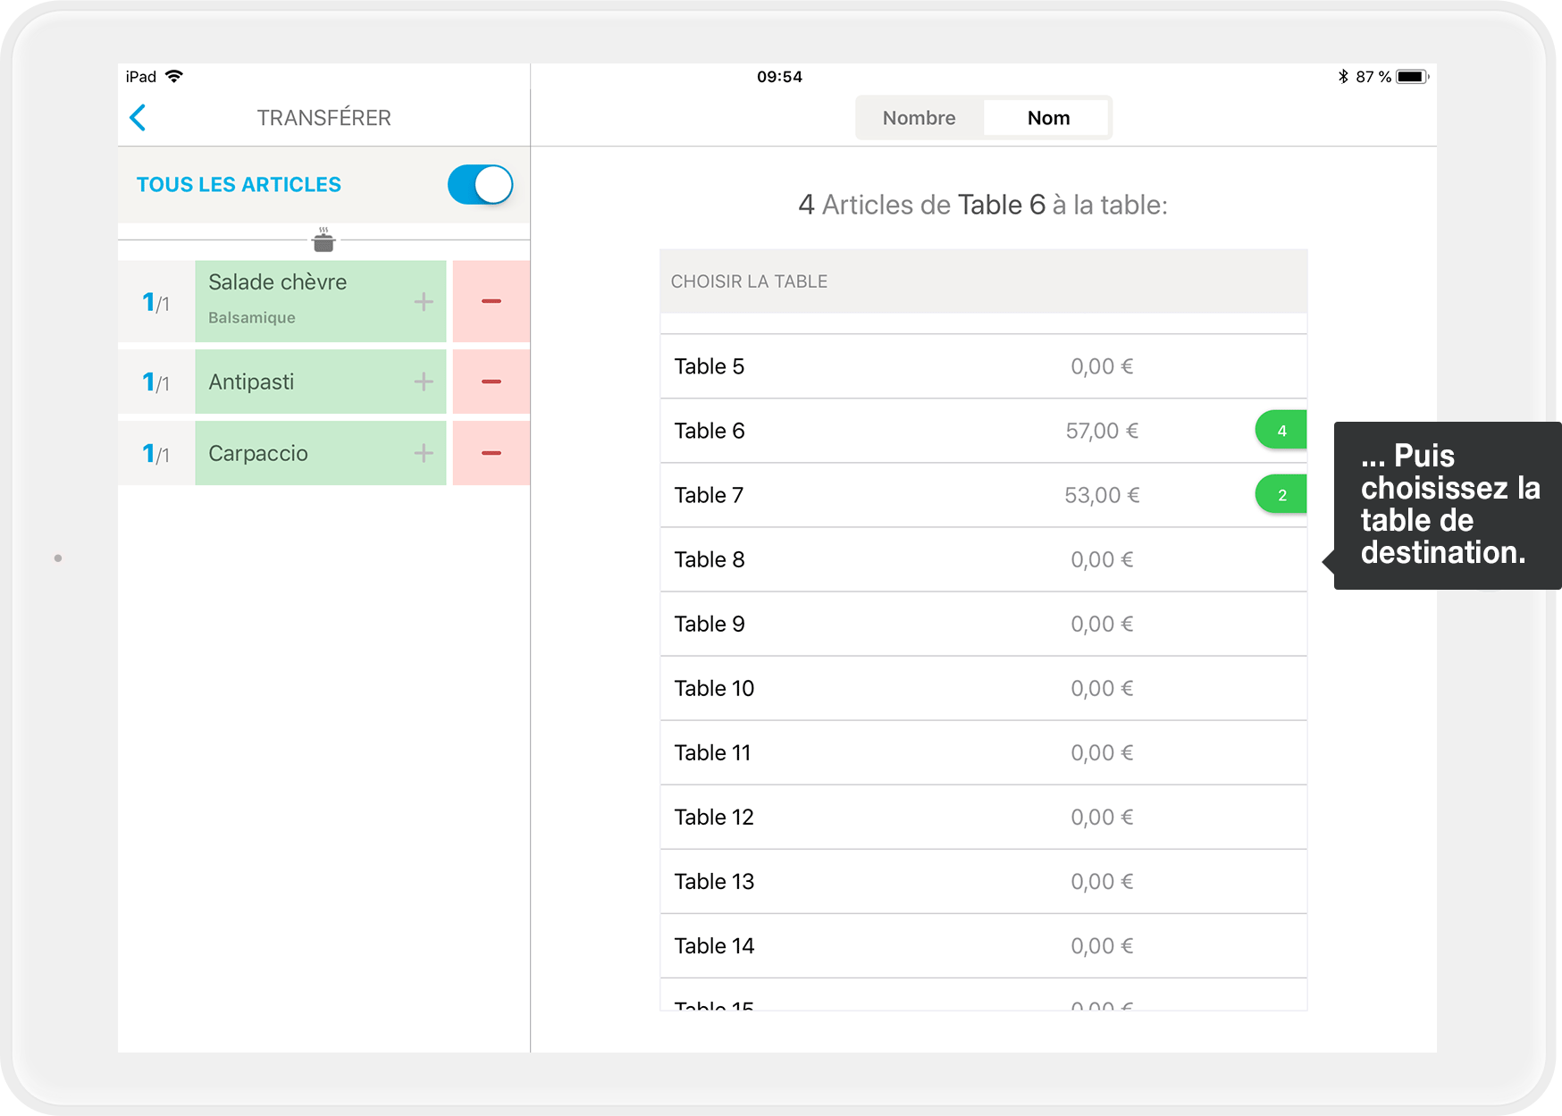Click the 57,00 € amount
Screen dimensions: 1562x1116
coord(1102,432)
